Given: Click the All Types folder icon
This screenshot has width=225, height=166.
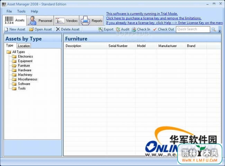Looking at the screenshot, I should (x=9, y=52).
